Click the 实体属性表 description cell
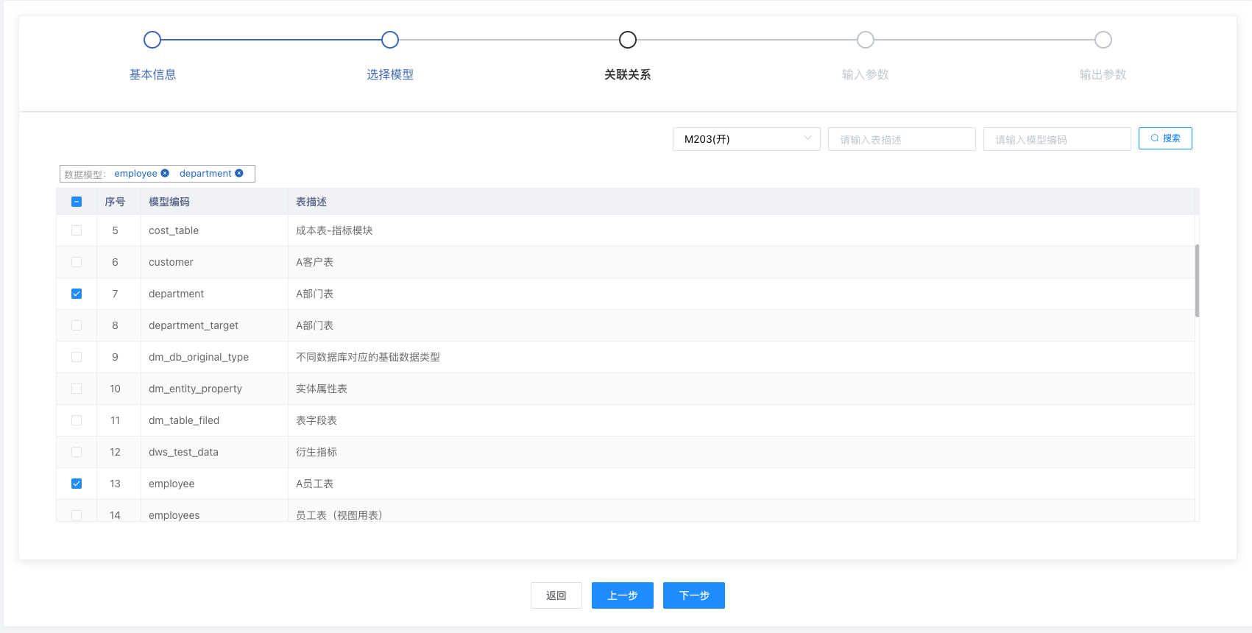Viewport: 1252px width, 633px height. coord(741,389)
